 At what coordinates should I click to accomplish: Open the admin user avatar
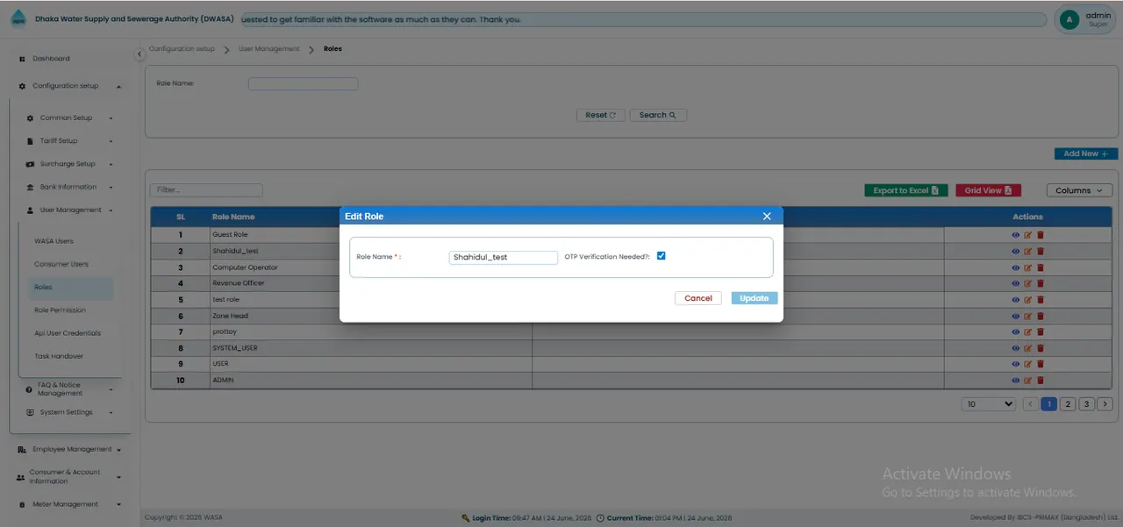pyautogui.click(x=1069, y=19)
